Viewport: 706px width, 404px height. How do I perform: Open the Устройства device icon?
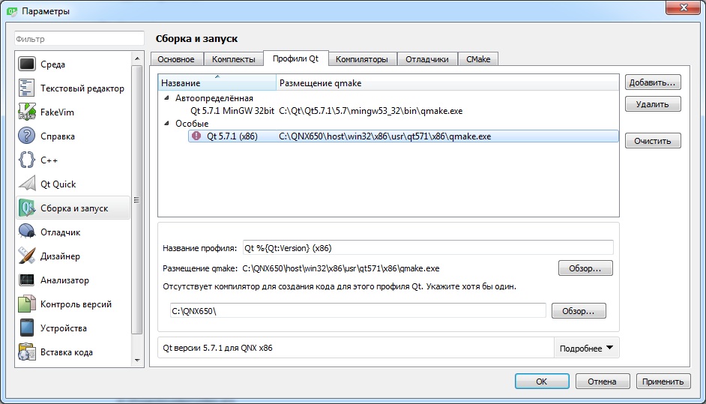tap(26, 328)
